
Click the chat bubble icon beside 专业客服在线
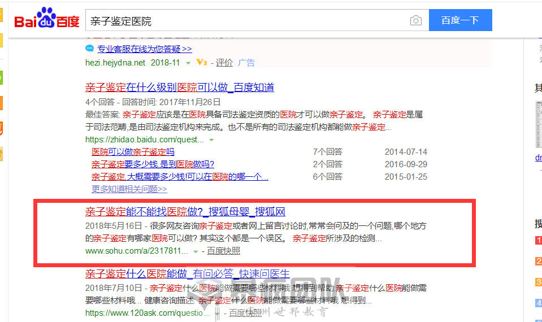[89, 49]
